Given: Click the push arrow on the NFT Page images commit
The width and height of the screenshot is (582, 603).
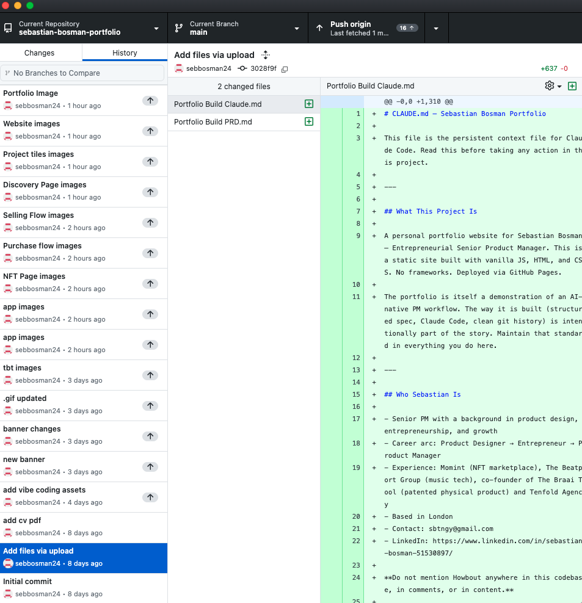Looking at the screenshot, I should [x=150, y=283].
